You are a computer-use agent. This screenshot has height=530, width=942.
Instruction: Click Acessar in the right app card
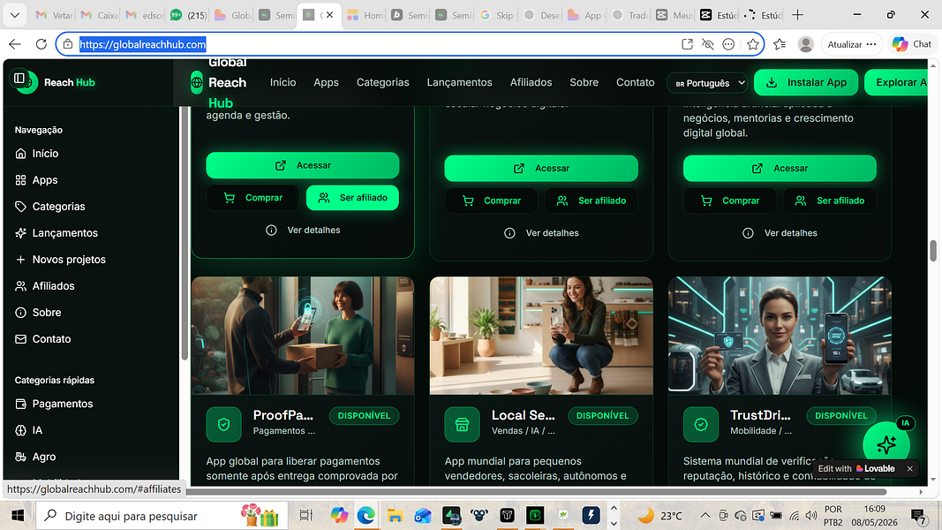point(780,168)
